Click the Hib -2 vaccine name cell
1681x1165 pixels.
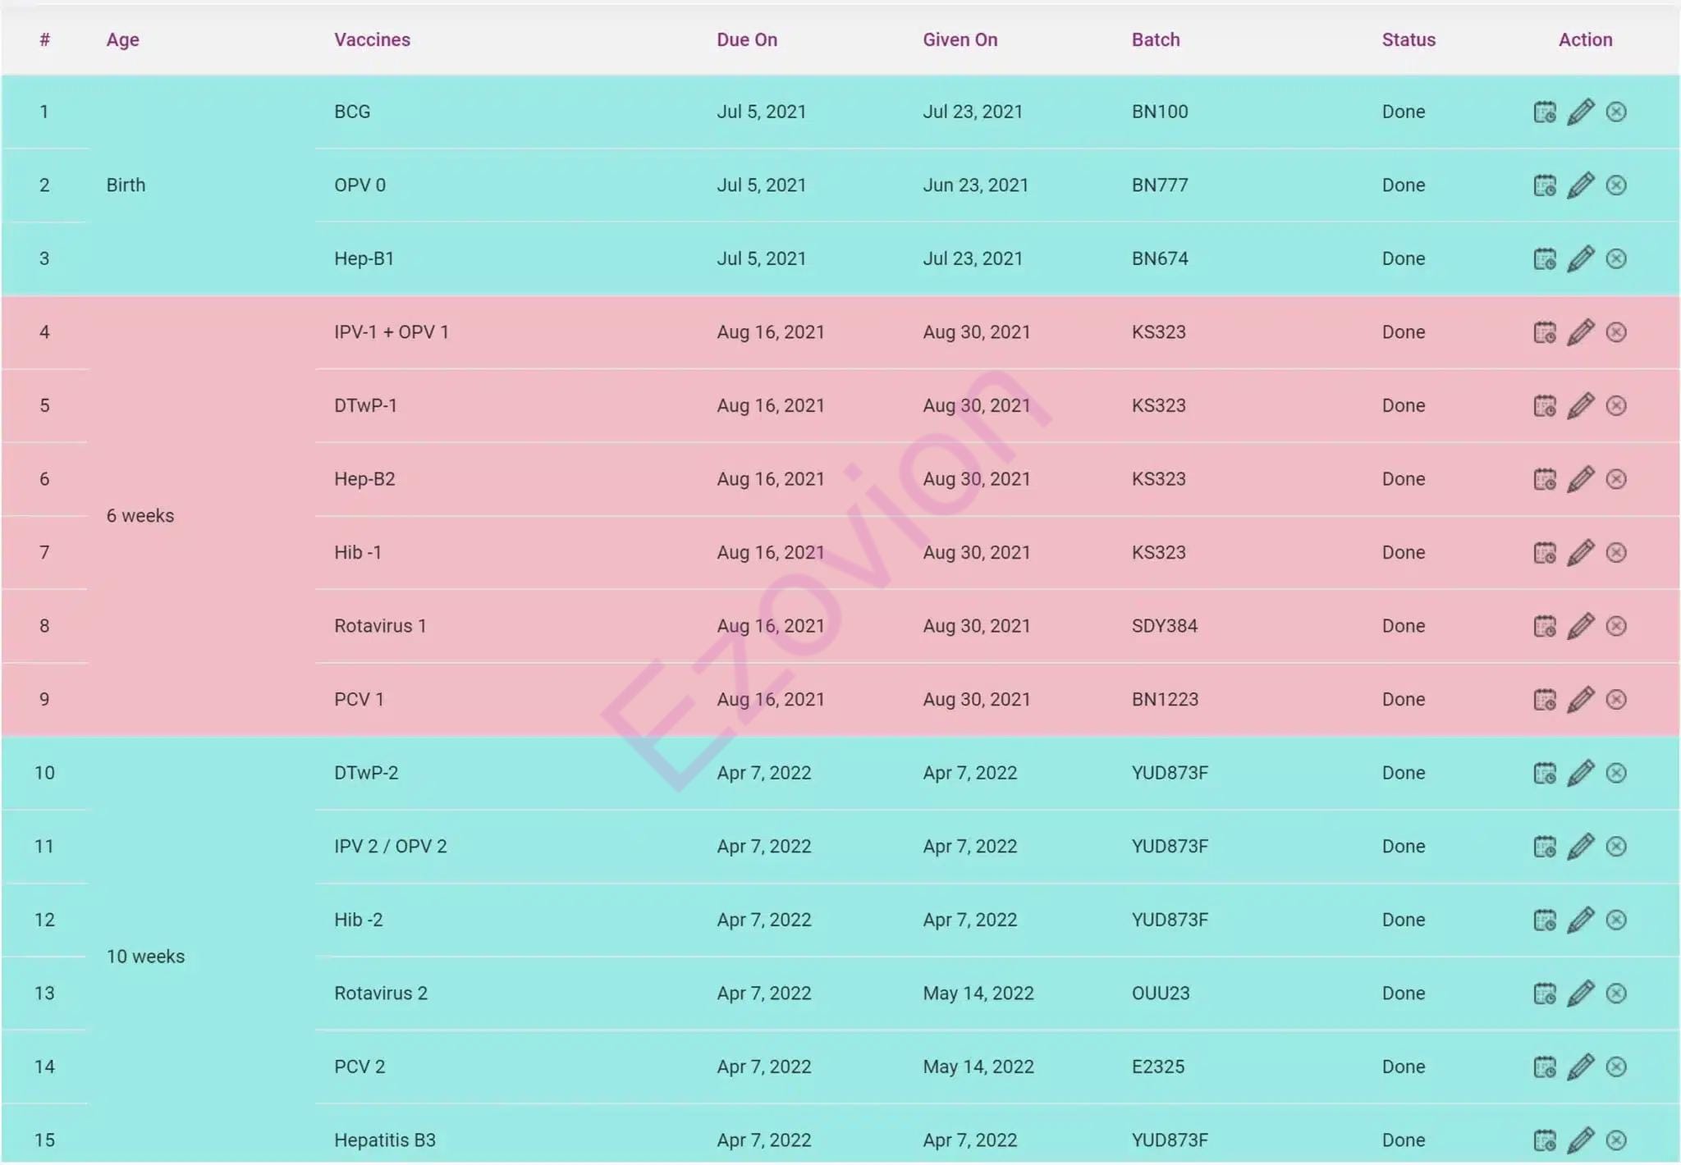click(x=358, y=920)
